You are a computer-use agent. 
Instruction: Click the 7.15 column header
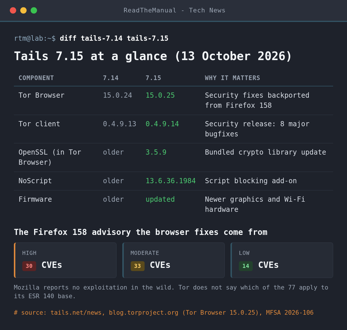(x=153, y=78)
